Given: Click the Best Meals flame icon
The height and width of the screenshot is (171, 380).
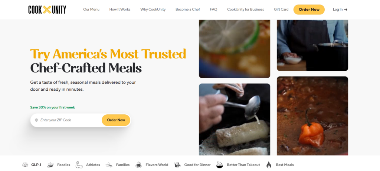Looking at the screenshot, I should (269, 165).
